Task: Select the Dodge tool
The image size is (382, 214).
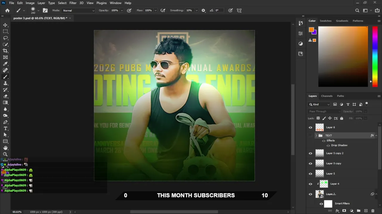Action: [x=5, y=116]
